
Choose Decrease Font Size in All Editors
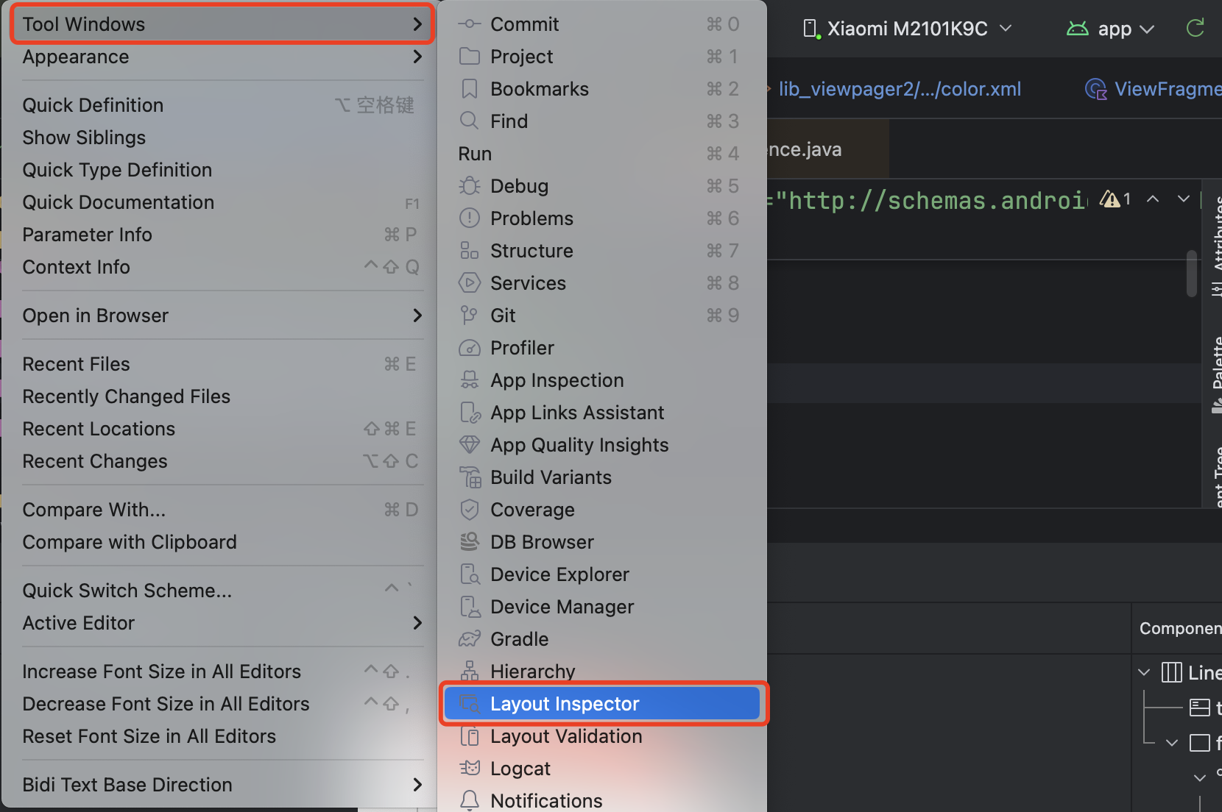coord(222,704)
